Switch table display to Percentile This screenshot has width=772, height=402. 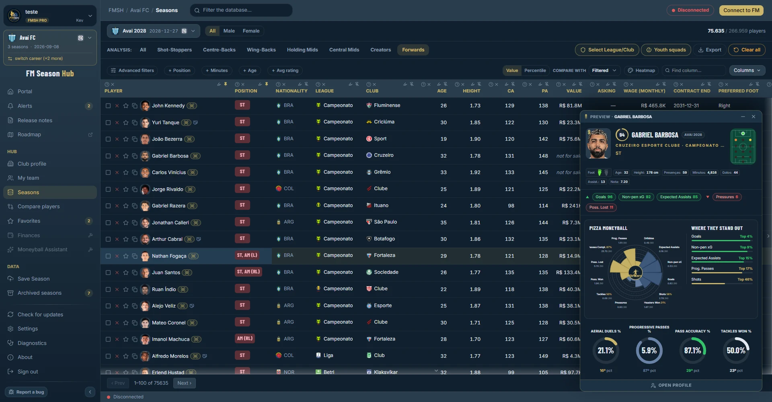535,70
